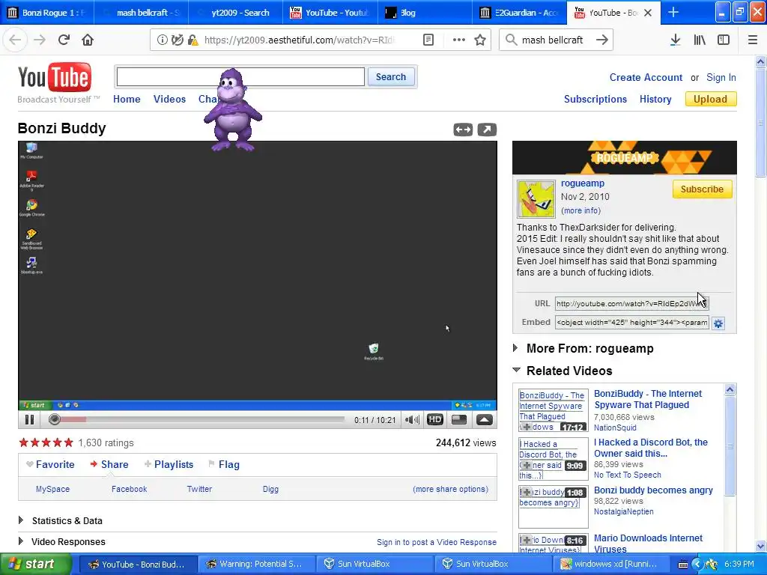Open the player pop-up arrow menu

click(x=485, y=419)
